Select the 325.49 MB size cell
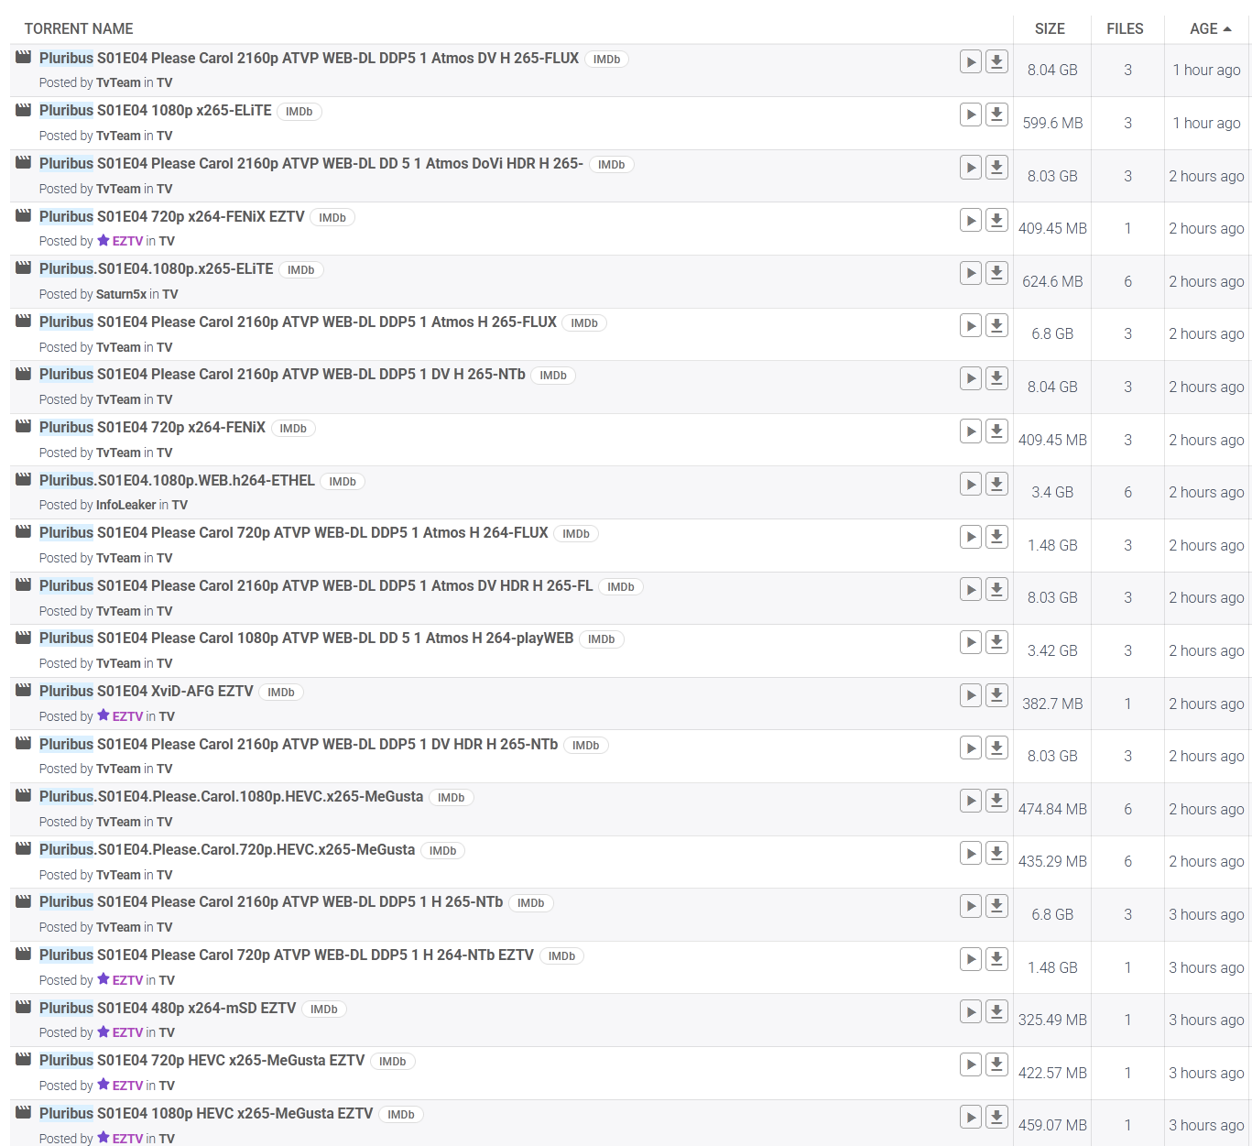 [x=1052, y=1020]
